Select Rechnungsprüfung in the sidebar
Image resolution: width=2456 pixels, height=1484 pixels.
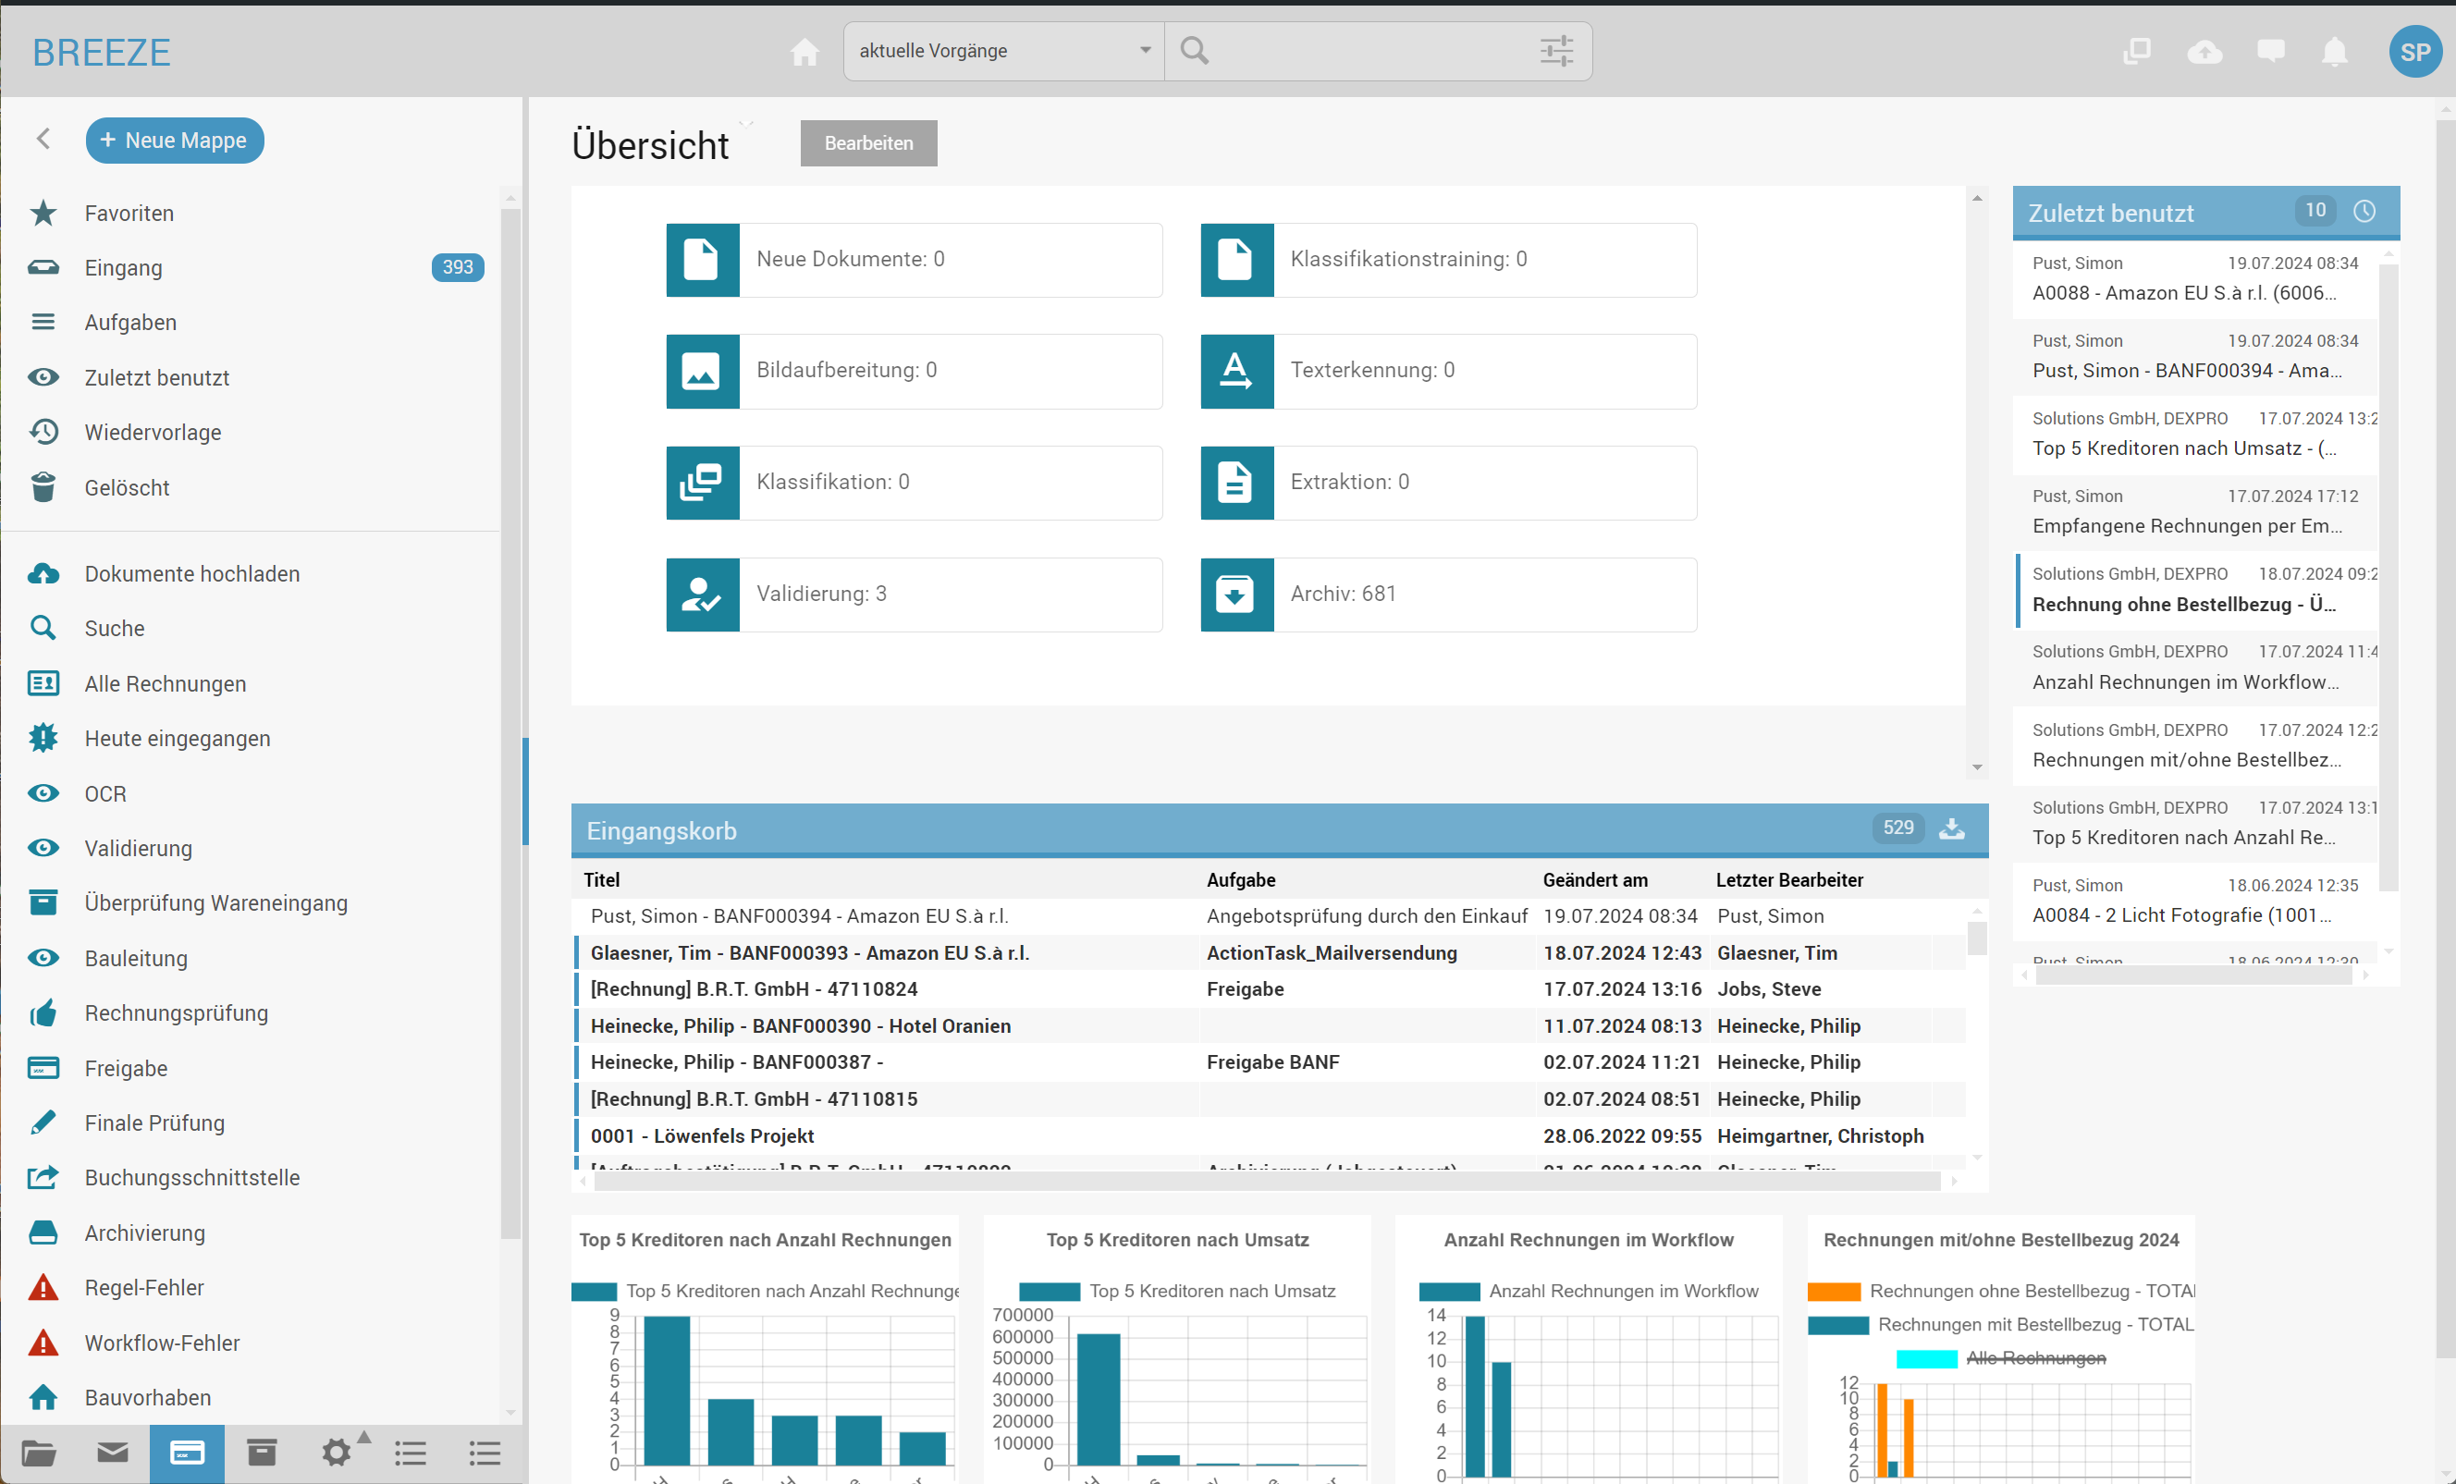177,1012
